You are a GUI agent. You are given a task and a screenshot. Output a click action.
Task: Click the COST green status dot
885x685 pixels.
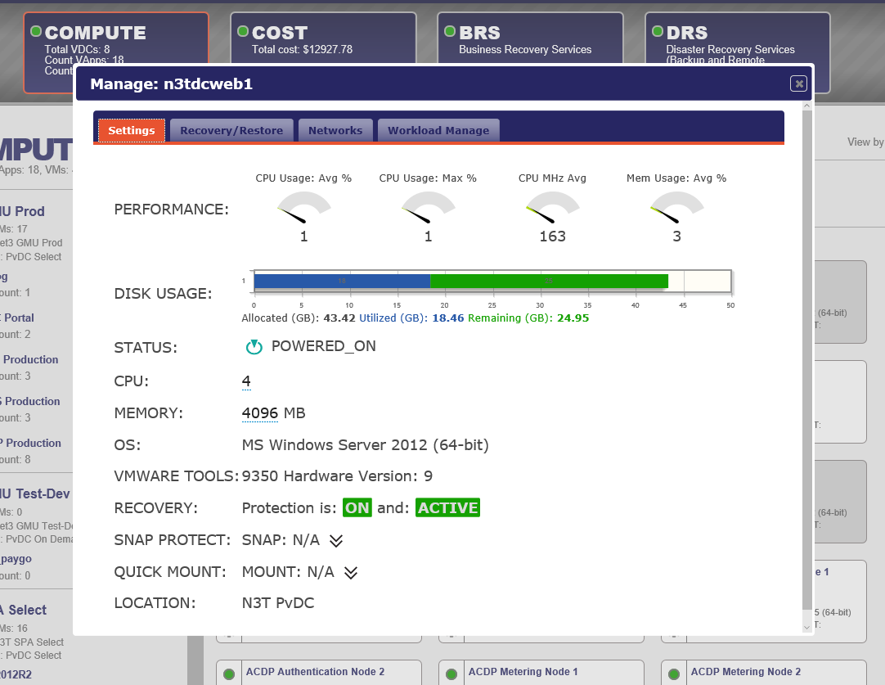(243, 31)
